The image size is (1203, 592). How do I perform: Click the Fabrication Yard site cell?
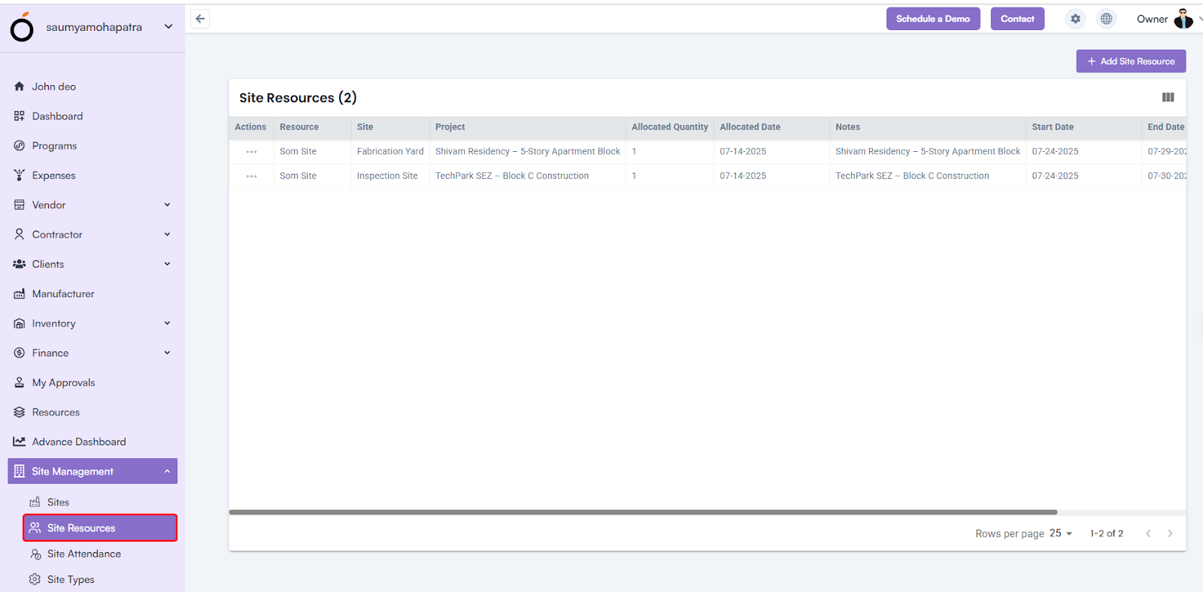(x=390, y=152)
